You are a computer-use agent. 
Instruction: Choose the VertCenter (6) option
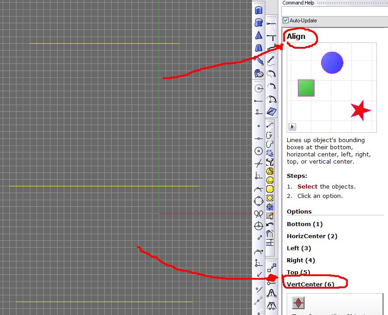310,284
